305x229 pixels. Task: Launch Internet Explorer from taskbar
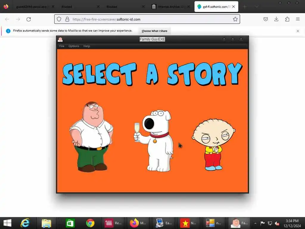[25, 223]
